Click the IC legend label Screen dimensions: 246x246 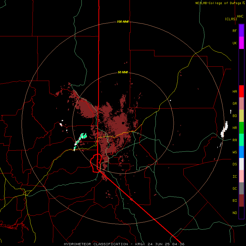[x=235, y=176]
